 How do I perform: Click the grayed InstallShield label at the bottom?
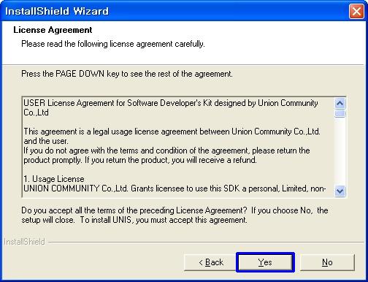pyautogui.click(x=24, y=242)
